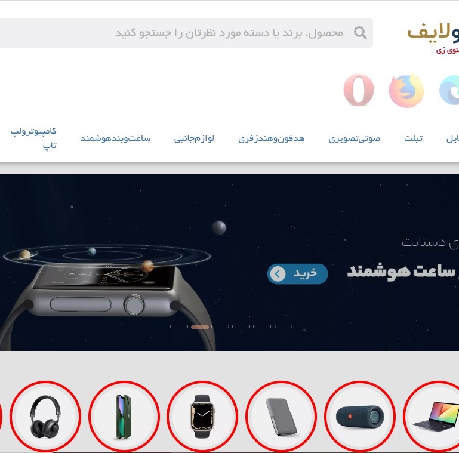Click the Firefox browser icon
The image size is (459, 453).
pyautogui.click(x=406, y=91)
